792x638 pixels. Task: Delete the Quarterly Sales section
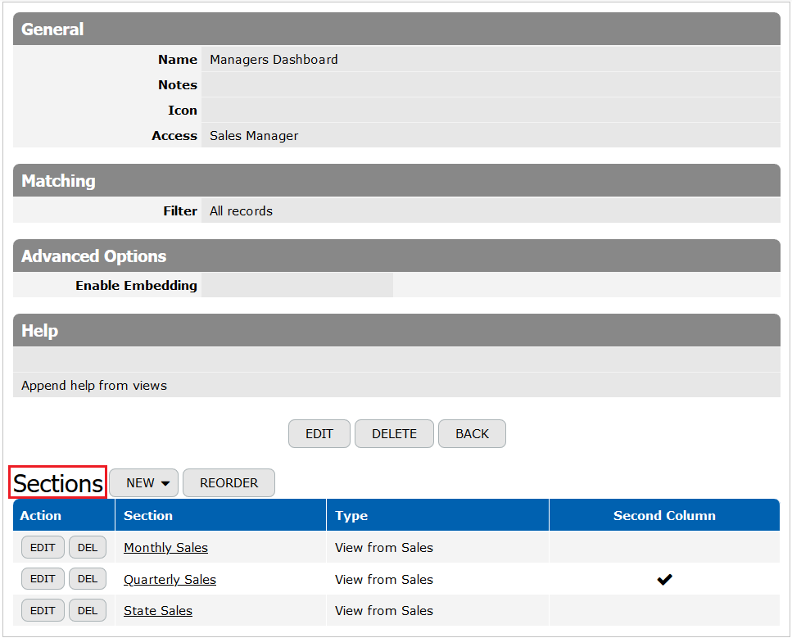pyautogui.click(x=88, y=578)
